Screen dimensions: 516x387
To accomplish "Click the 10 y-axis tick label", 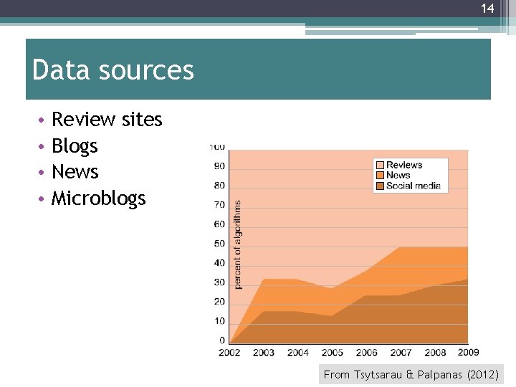I will [x=219, y=321].
